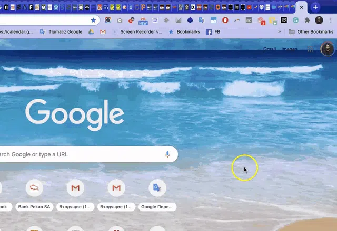
Task: Expand the bookmarks overflow chevron
Action: pyautogui.click(x=280, y=31)
